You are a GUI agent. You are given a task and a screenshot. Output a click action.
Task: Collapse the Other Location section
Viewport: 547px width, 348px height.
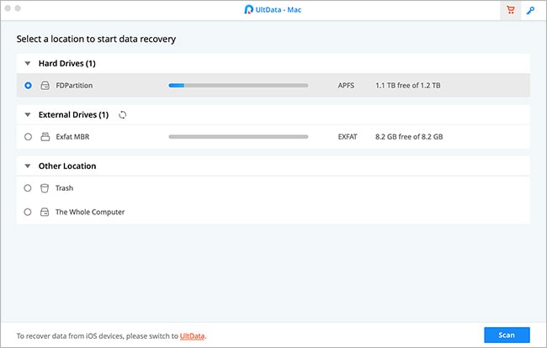click(x=28, y=166)
